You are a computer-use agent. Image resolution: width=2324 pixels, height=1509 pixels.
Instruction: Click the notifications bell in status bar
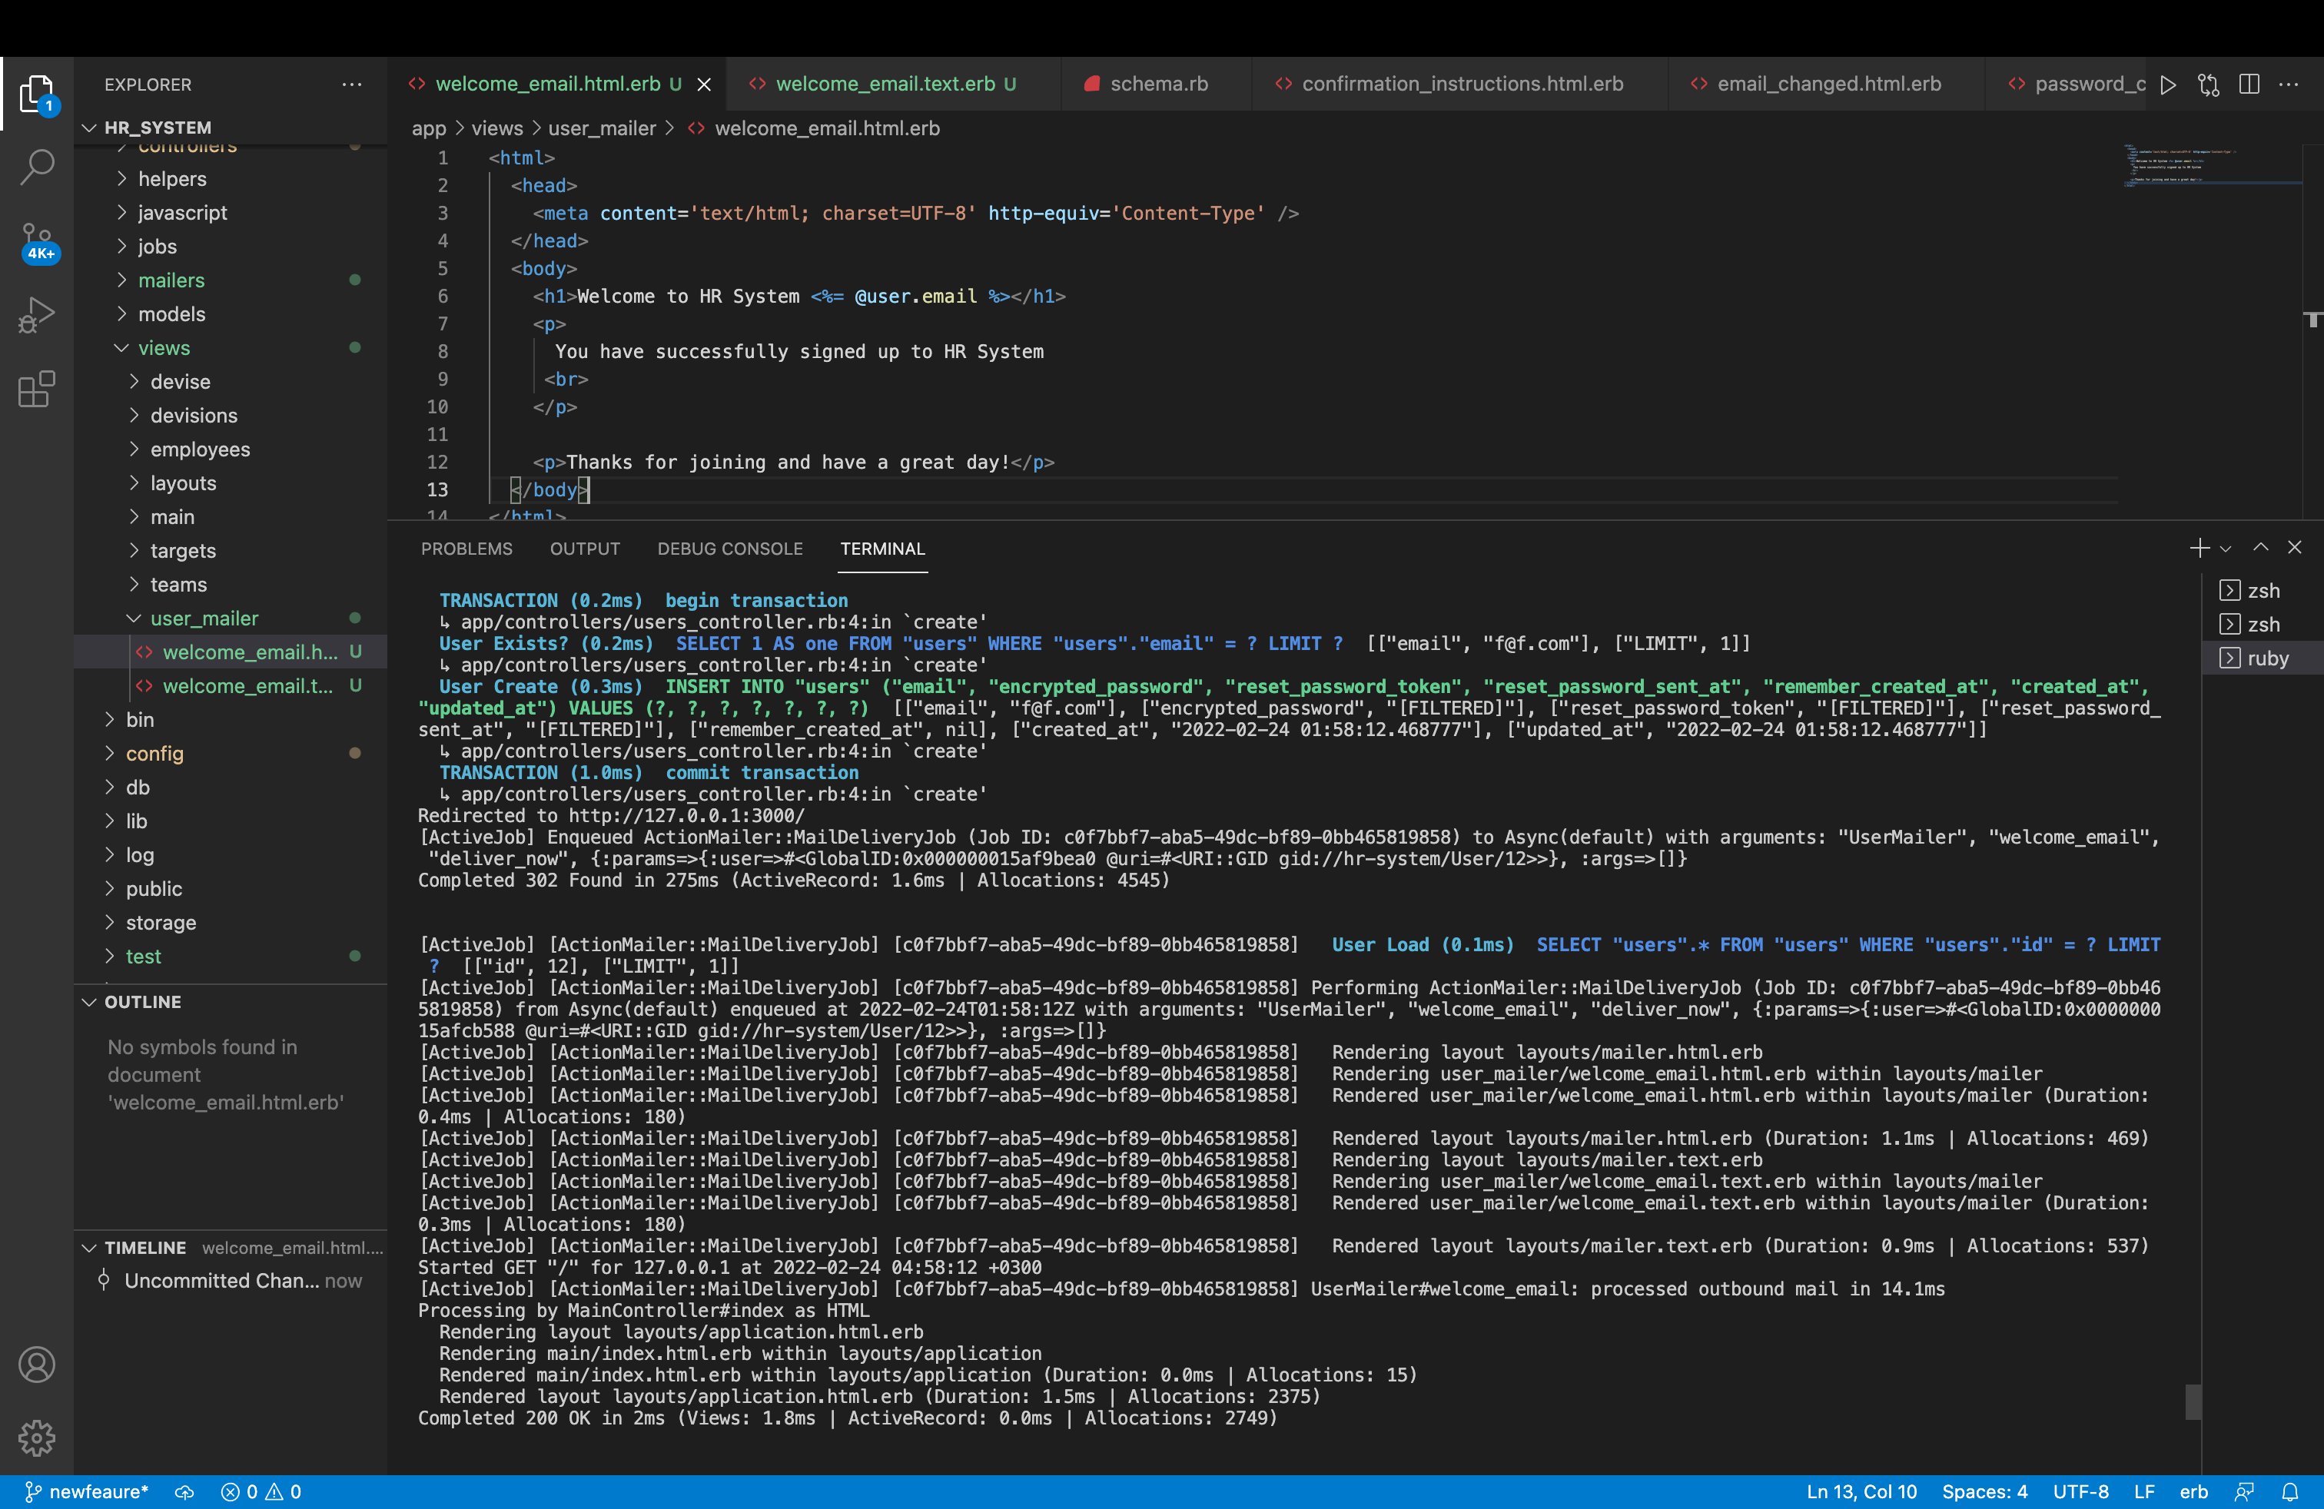tap(2290, 1491)
